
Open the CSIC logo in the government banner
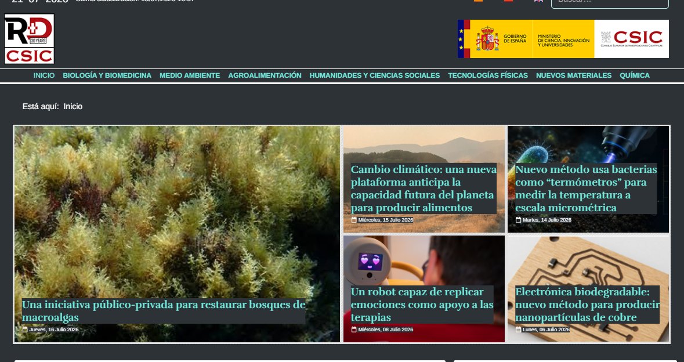631,39
